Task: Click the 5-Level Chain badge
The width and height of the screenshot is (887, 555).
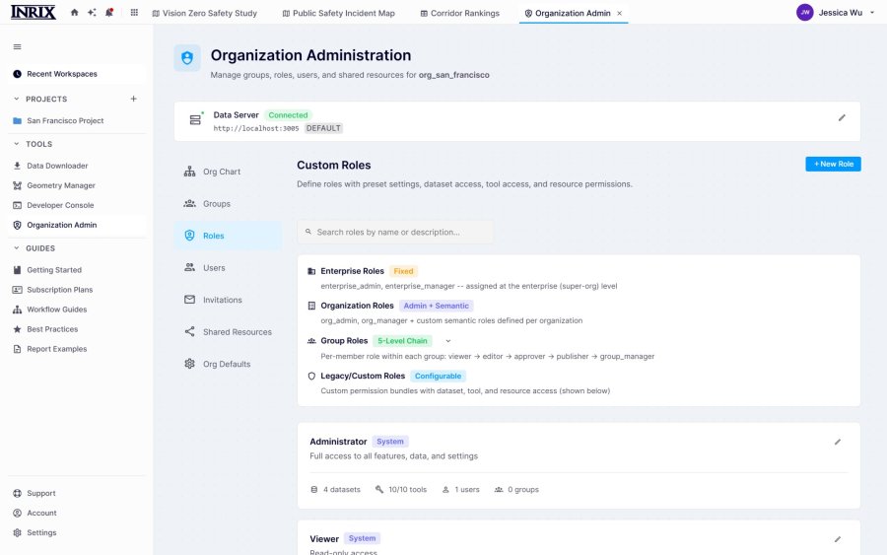Action: coord(402,341)
